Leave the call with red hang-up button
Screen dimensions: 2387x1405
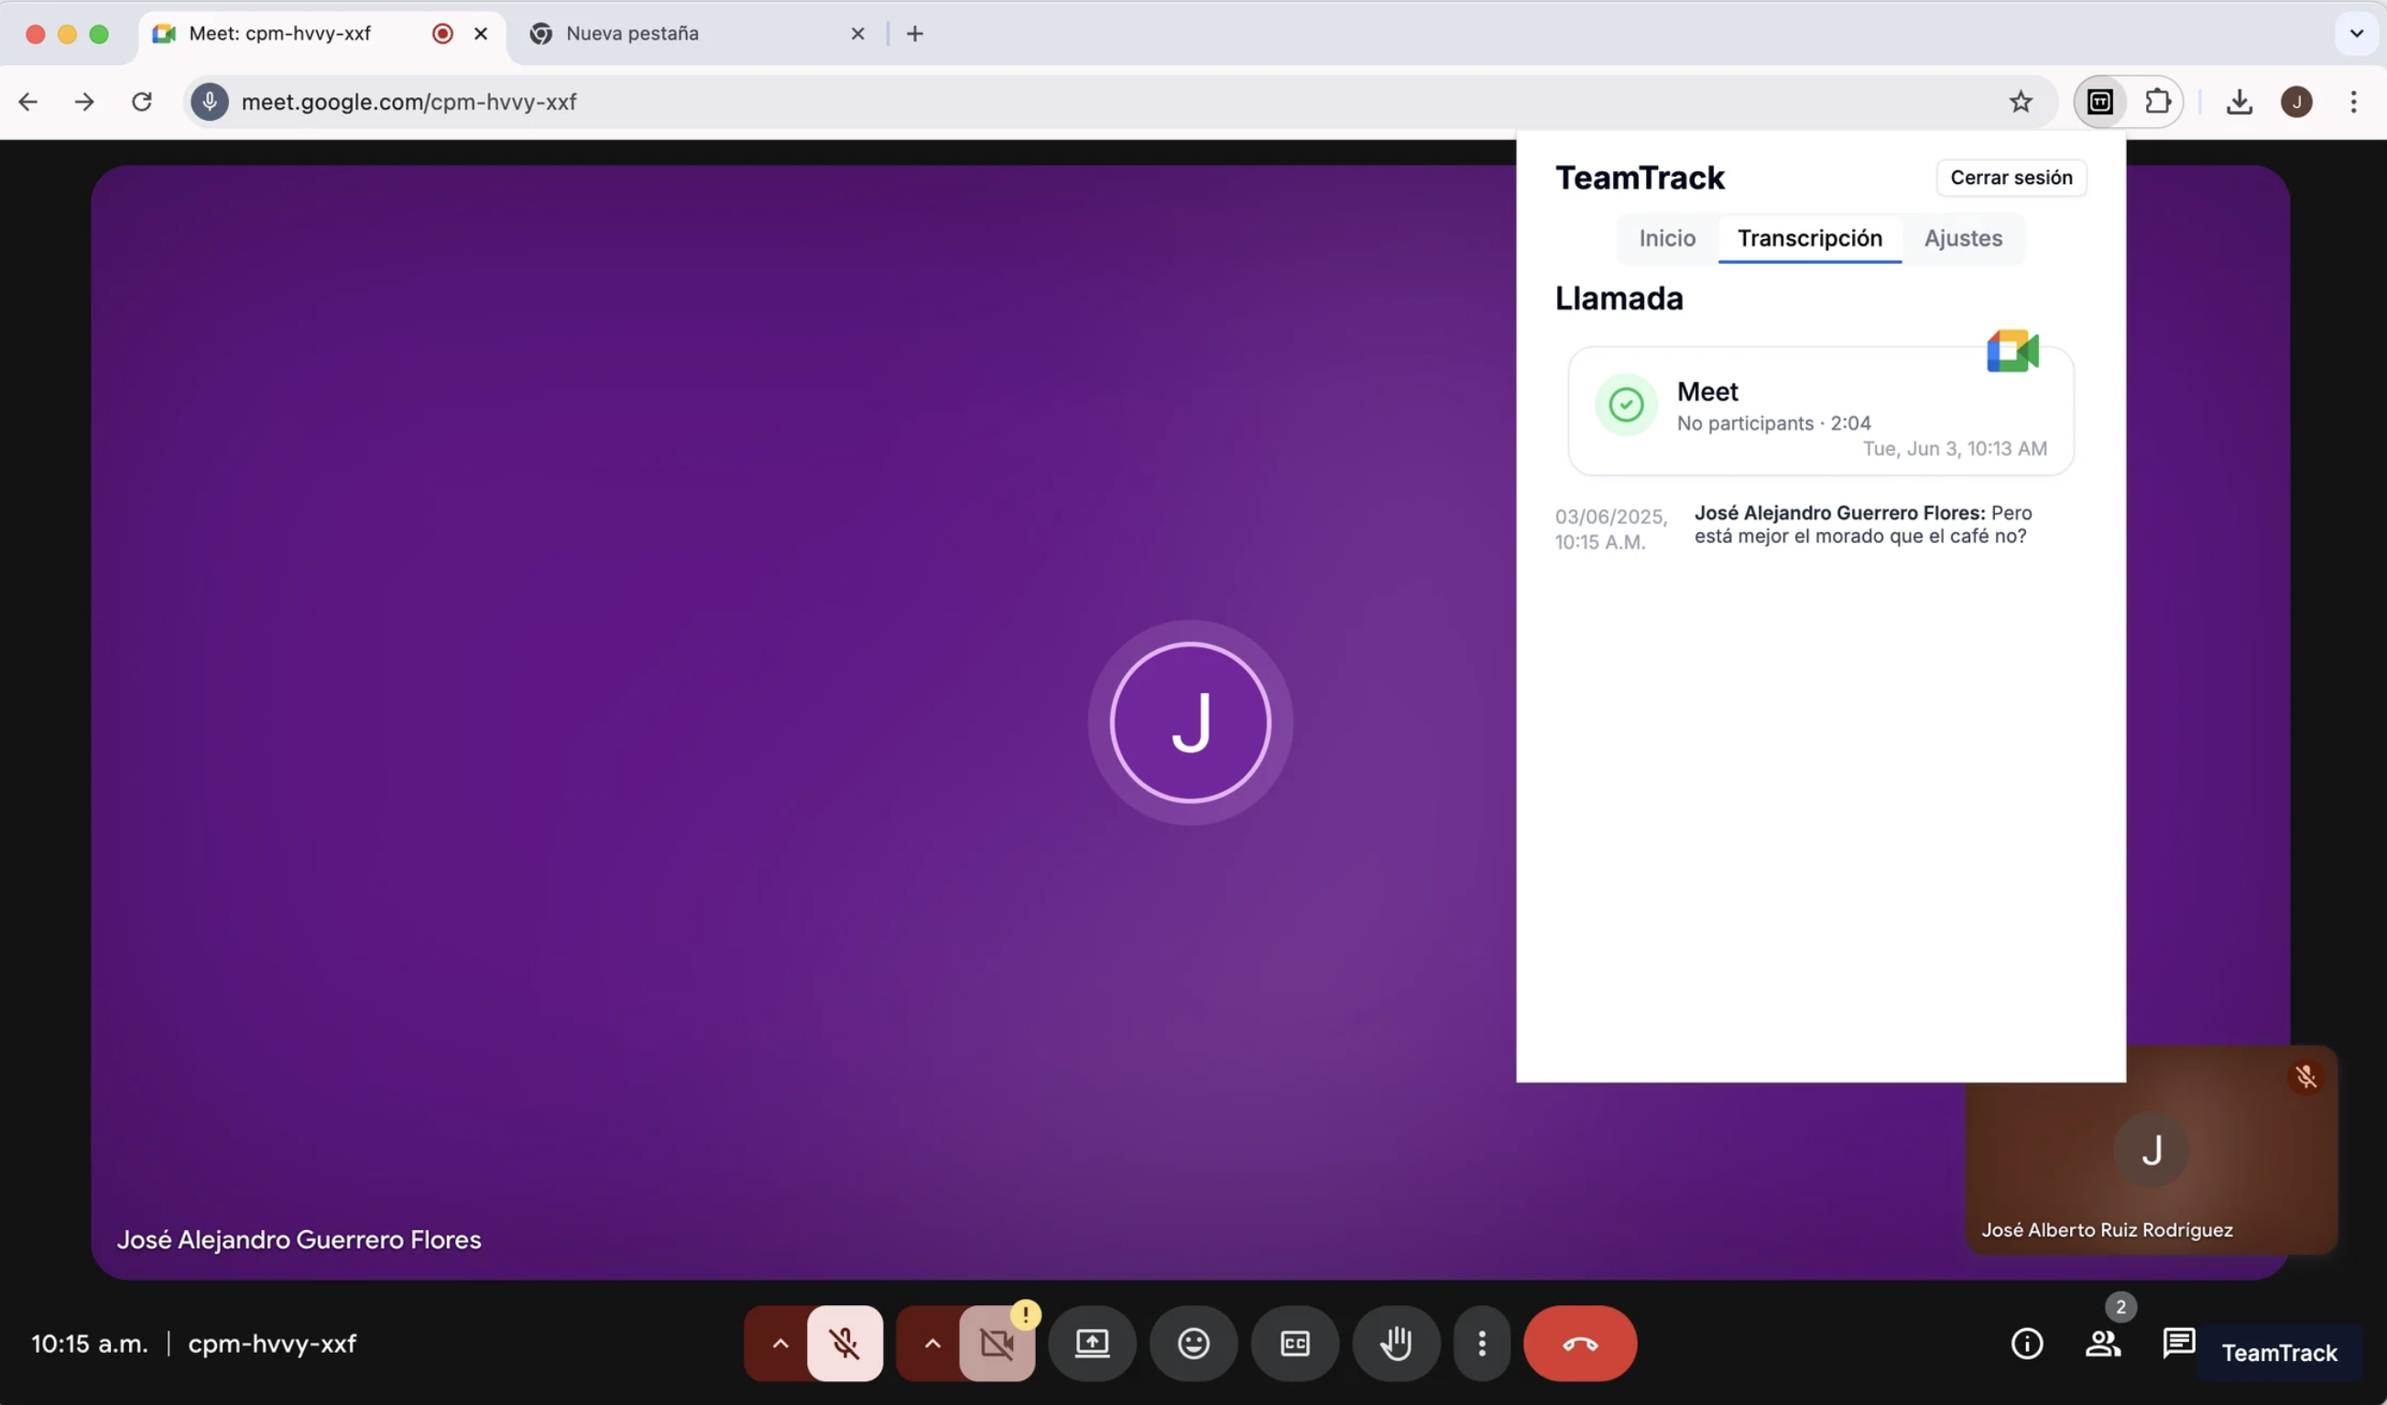pos(1580,1343)
